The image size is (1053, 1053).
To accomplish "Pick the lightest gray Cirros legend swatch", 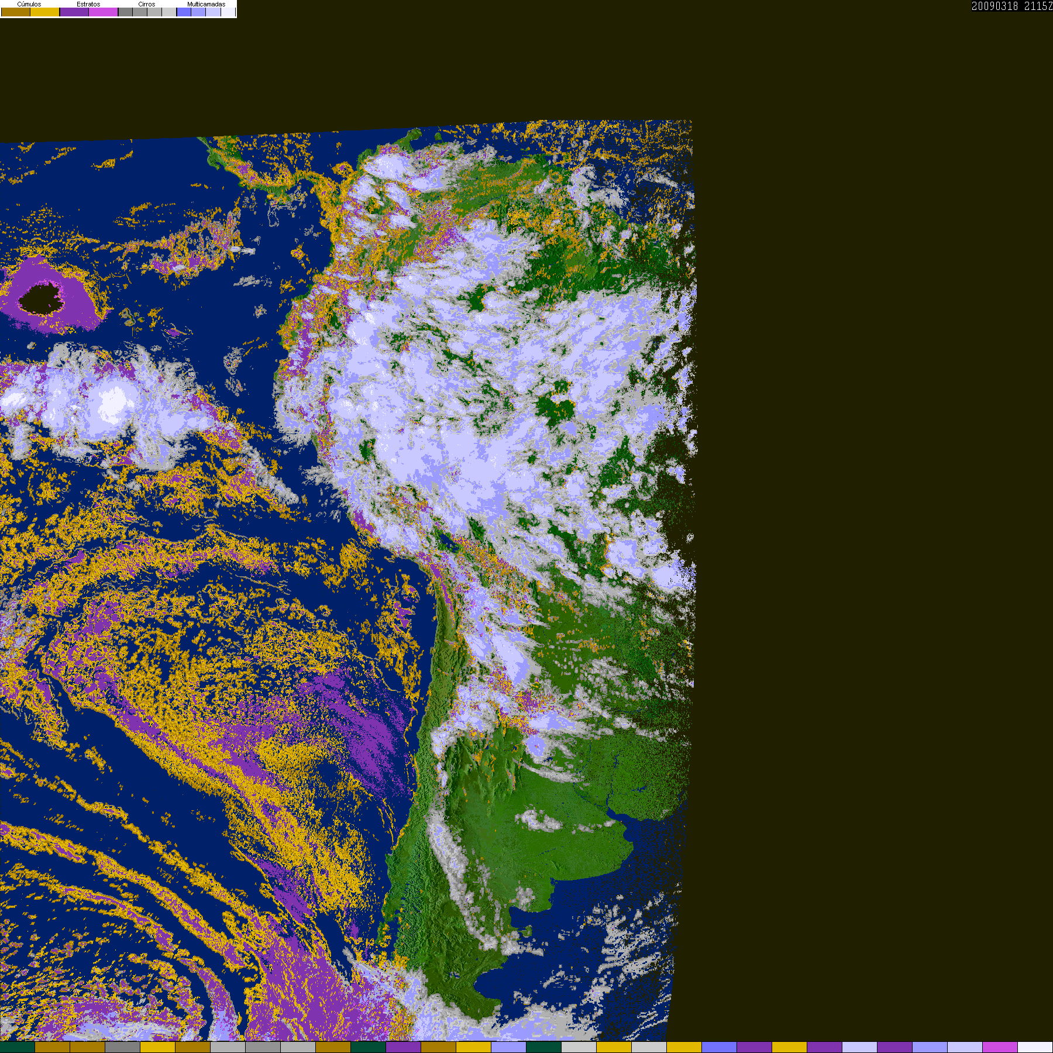I will click(169, 12).
